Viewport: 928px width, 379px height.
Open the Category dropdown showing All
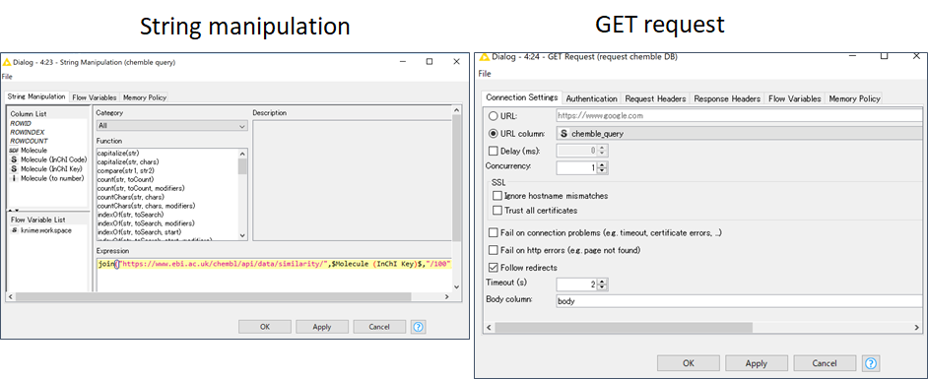(171, 126)
